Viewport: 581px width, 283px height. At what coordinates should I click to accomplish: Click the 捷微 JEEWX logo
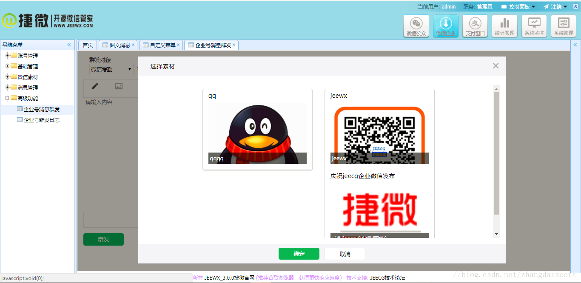47,20
